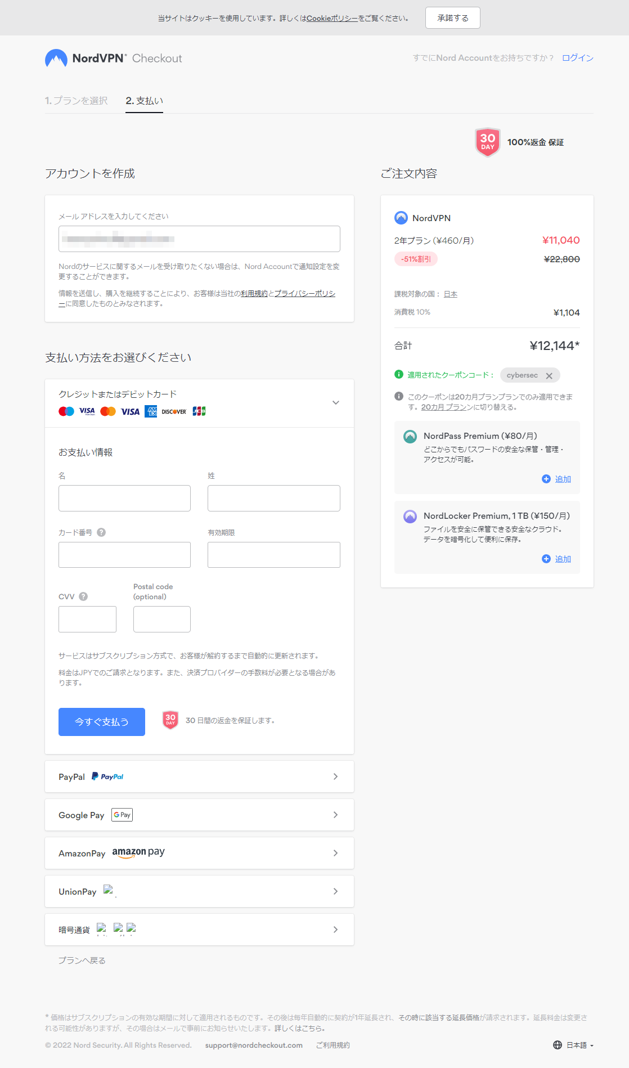The image size is (629, 1068).
Task: Go to step 1 プランを選択 tab
Action: coord(77,101)
